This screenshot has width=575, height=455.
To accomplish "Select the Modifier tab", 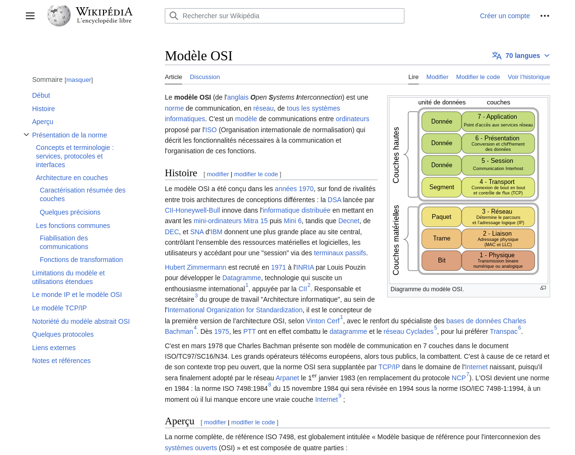I will (x=437, y=77).
